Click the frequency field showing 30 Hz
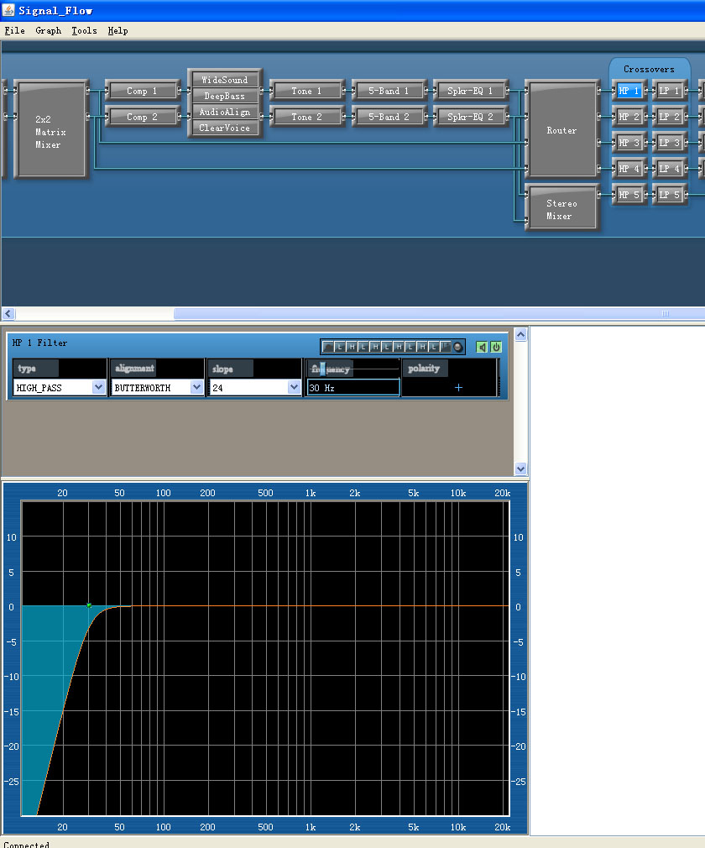Screen dimensions: 705x848 pyautogui.click(x=353, y=388)
